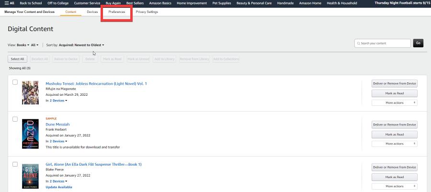The width and height of the screenshot is (431, 192).
Task: Click author name Rifujin na Magonote
Action: click(x=61, y=89)
